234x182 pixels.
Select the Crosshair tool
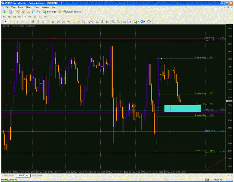(11, 22)
